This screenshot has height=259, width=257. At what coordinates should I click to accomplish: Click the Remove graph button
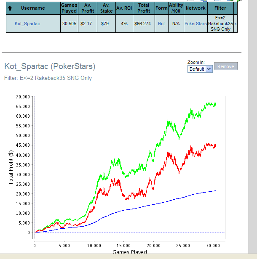(226, 66)
